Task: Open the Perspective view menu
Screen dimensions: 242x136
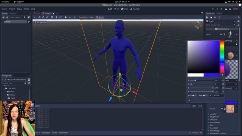Action: (x=40, y=22)
